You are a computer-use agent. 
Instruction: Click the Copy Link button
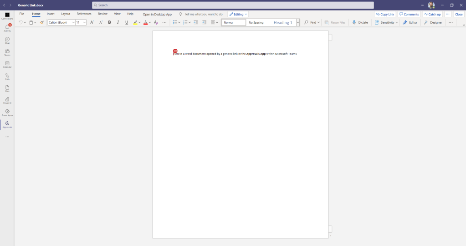(385, 14)
